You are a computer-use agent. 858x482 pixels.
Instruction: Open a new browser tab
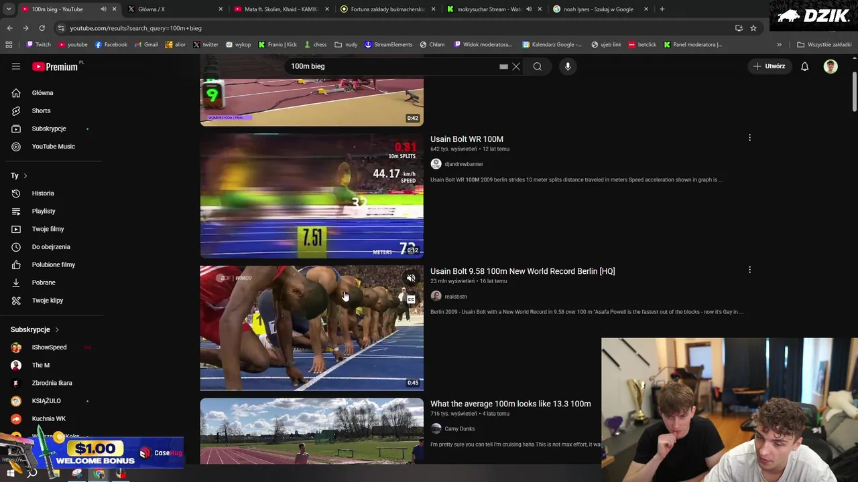[662, 9]
